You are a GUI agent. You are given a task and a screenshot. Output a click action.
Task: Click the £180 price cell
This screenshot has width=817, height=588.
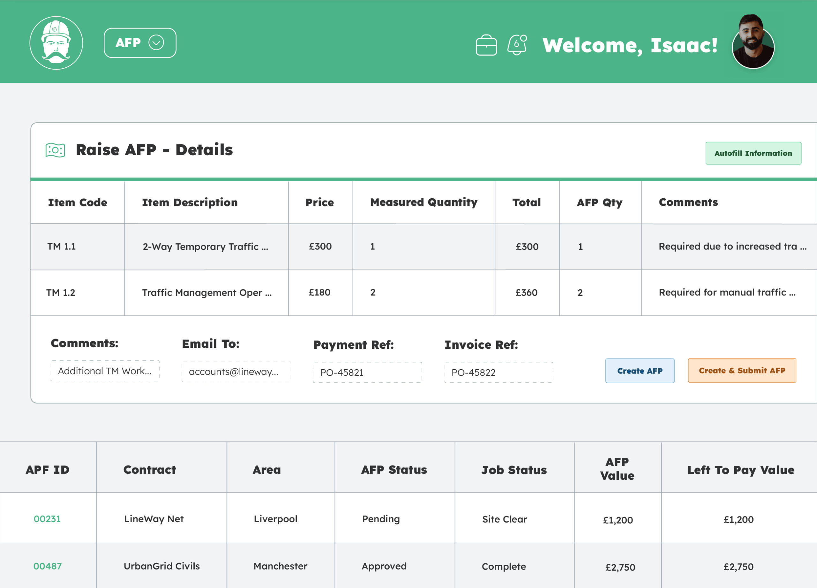pyautogui.click(x=321, y=293)
